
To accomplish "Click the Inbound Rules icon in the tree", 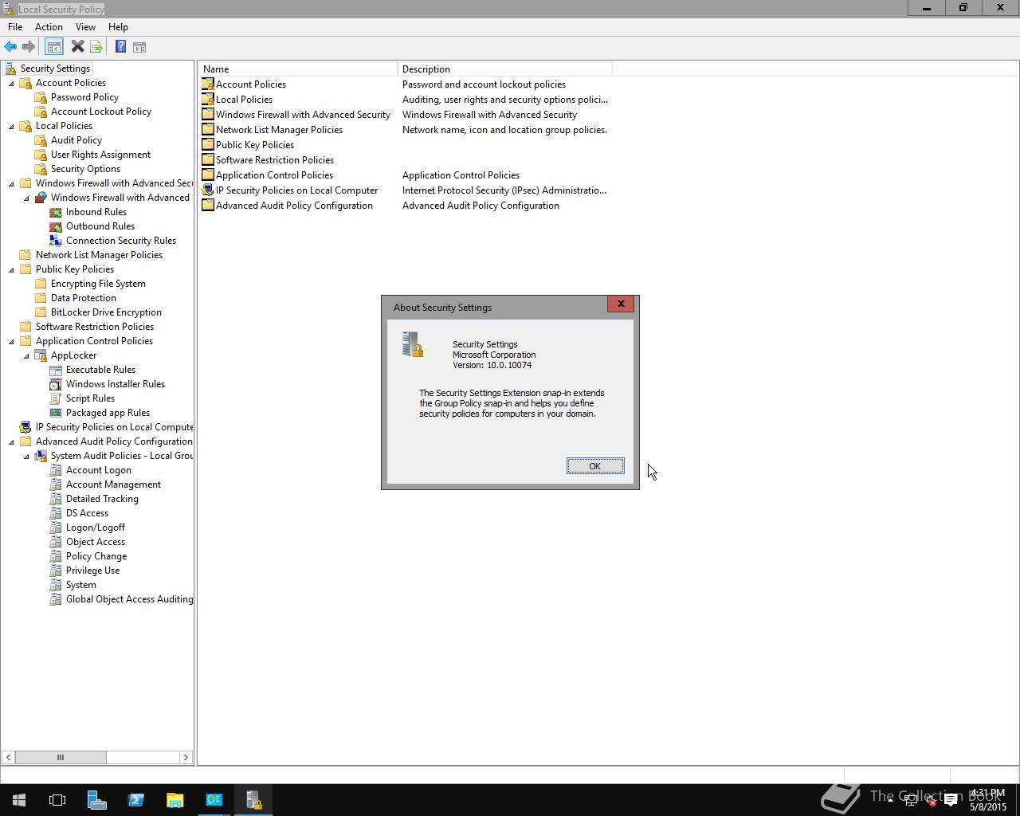I will pyautogui.click(x=56, y=212).
